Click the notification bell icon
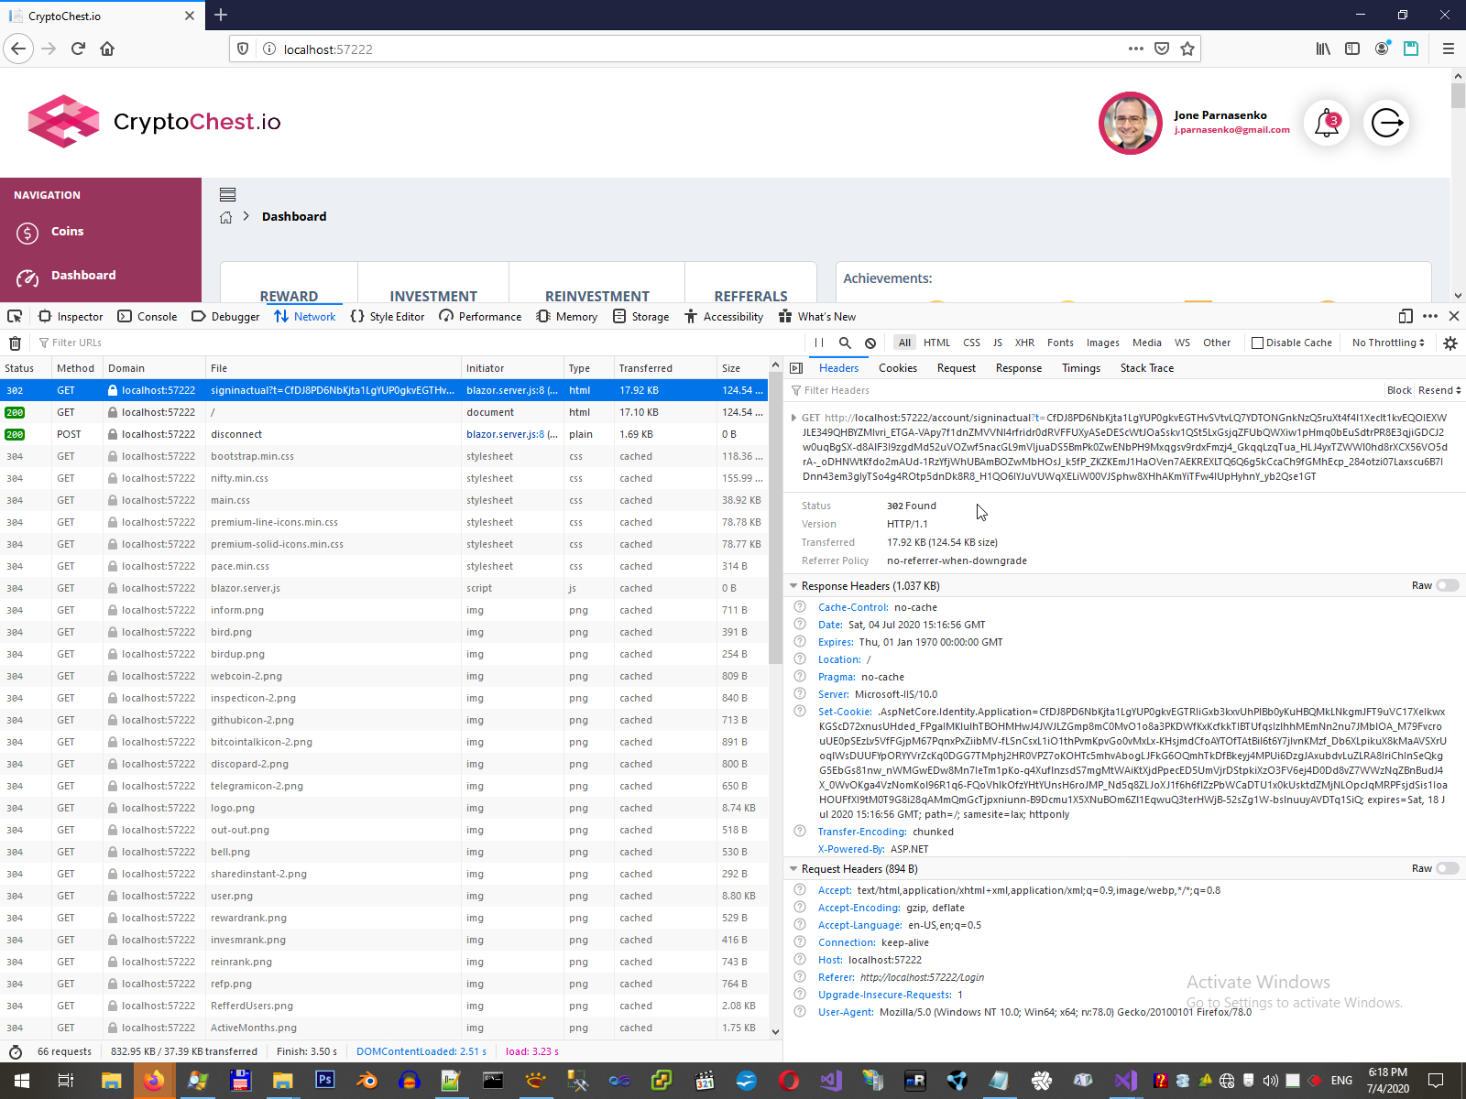This screenshot has height=1099, width=1466. (x=1326, y=123)
